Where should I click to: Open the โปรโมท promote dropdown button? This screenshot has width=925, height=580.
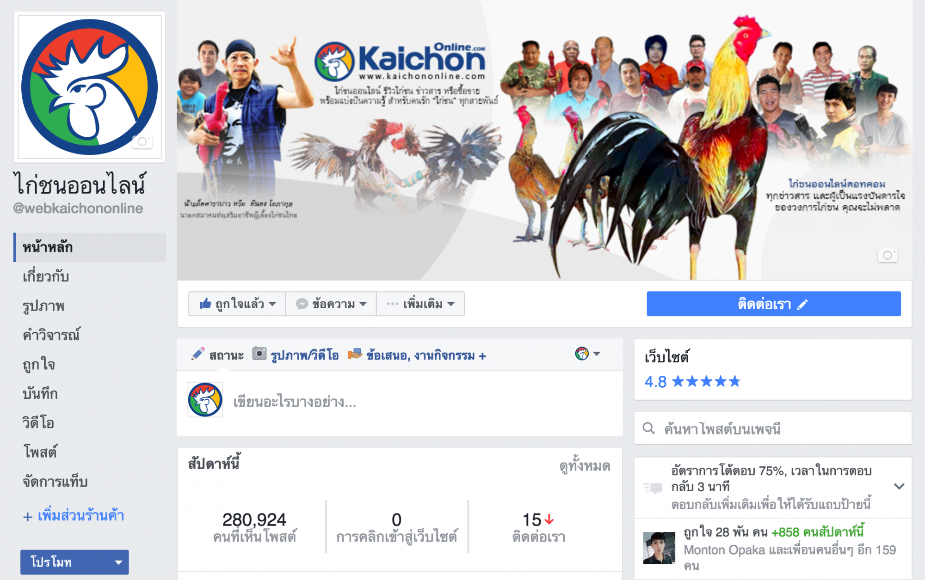tap(74, 562)
